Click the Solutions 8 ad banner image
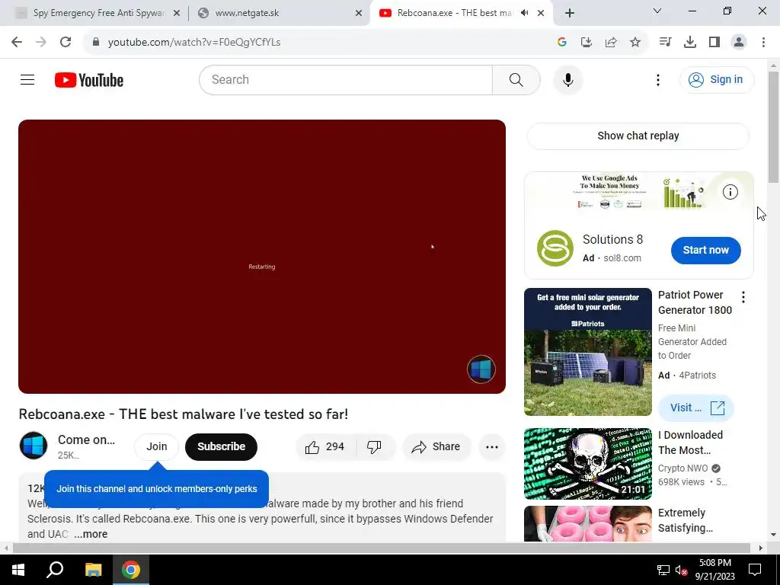The width and height of the screenshot is (780, 585). coord(639,193)
